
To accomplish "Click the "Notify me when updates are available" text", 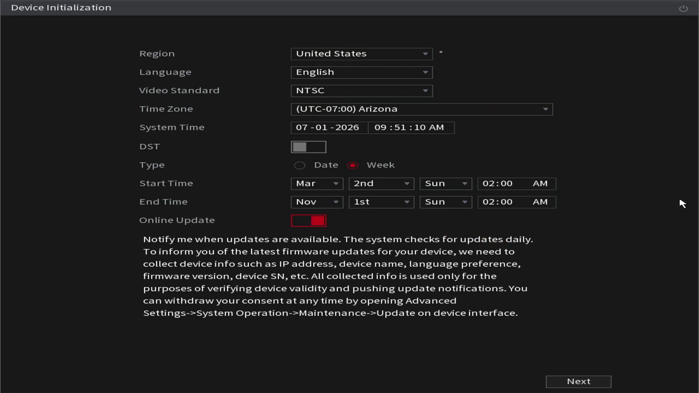I will click(242, 239).
